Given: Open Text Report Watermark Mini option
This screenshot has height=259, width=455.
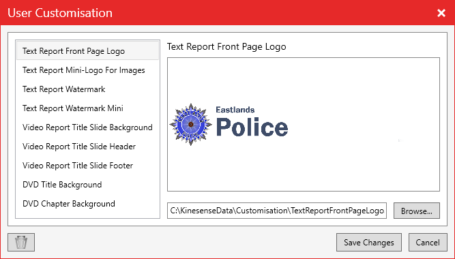Looking at the screenshot, I should (x=87, y=108).
